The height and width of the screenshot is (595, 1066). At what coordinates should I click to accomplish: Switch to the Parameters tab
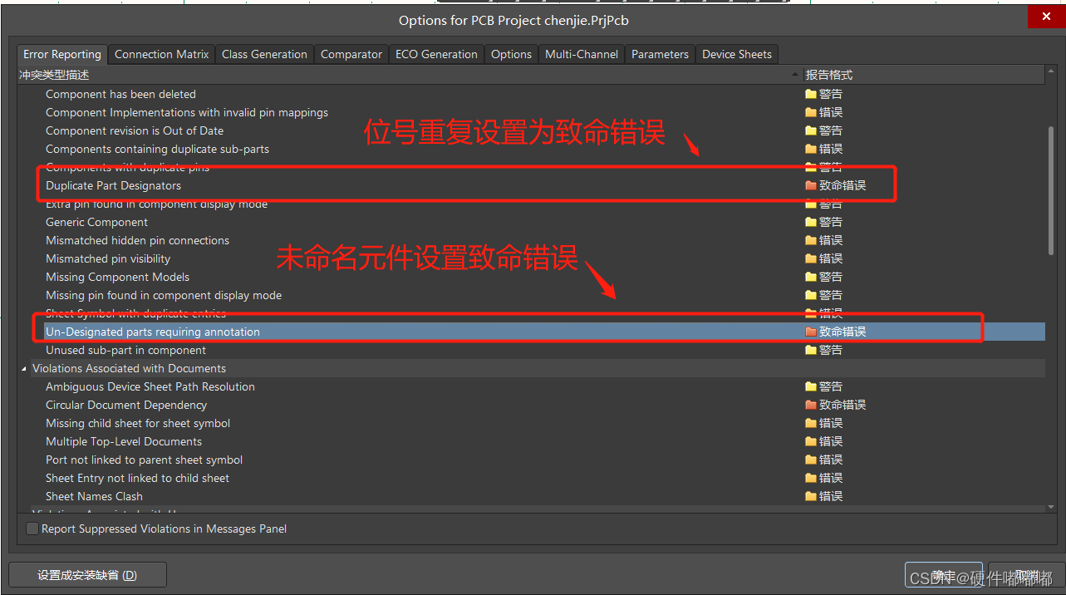(660, 54)
